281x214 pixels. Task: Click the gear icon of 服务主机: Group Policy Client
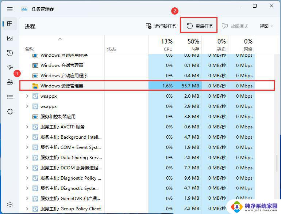click(35, 209)
